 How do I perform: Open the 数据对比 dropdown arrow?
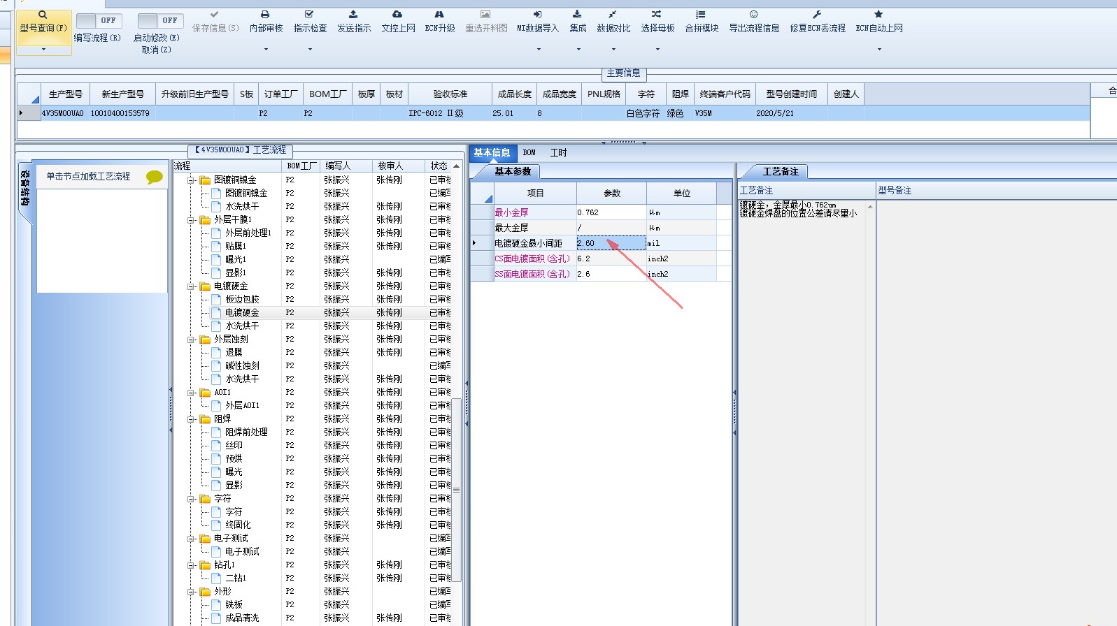coord(613,50)
